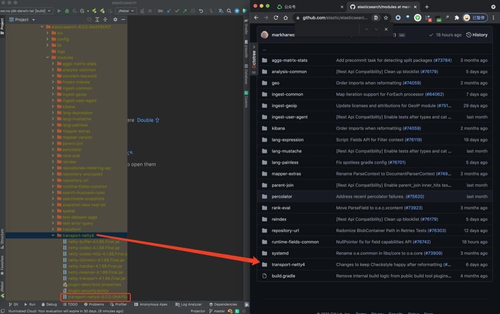This screenshot has width=500, height=314.
Task: Click the Git update project arrow
Action: click(x=169, y=10)
